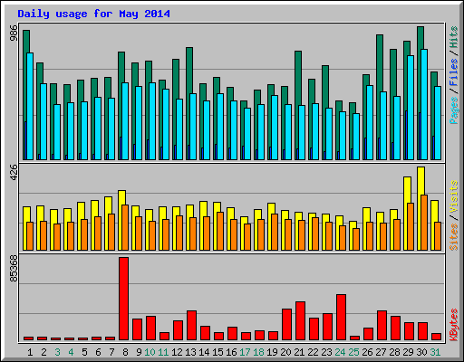
Task: Click day label 26 on the x-axis
Action: coord(367,352)
